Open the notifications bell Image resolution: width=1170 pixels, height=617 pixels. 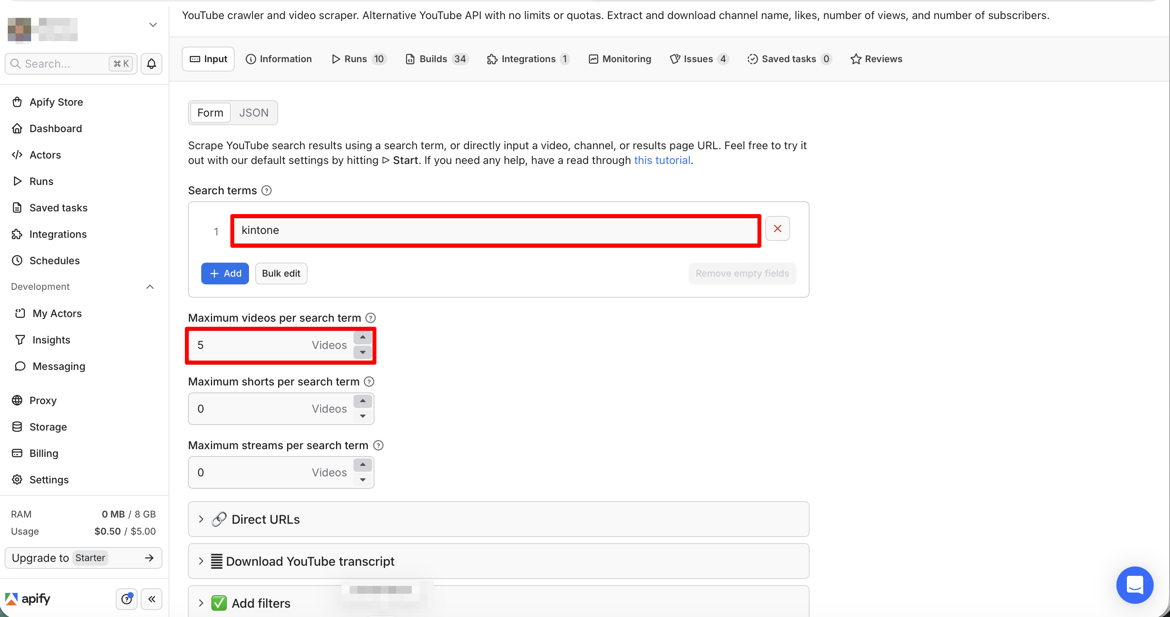[151, 64]
